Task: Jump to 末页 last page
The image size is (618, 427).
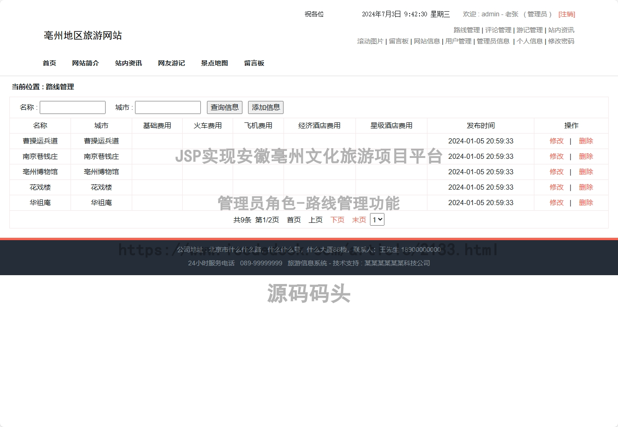Action: [359, 220]
